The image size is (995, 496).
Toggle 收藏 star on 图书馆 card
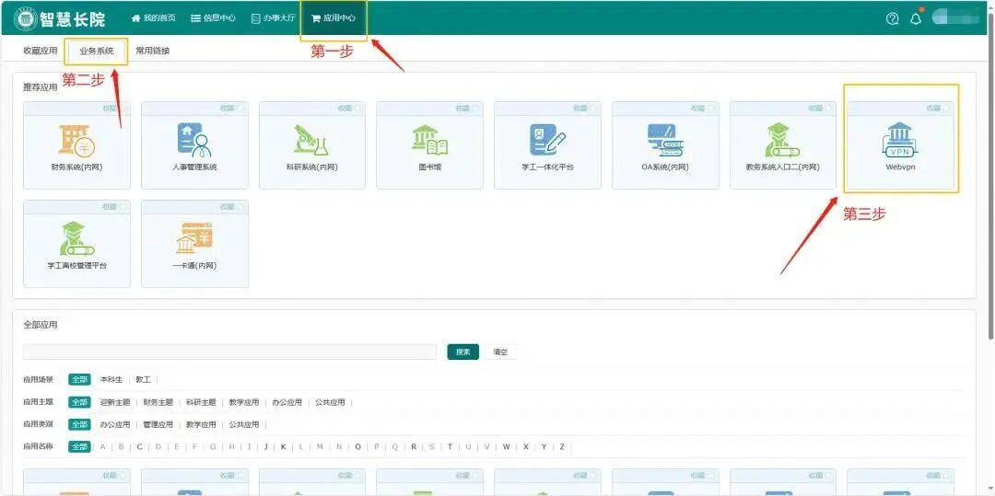(x=475, y=109)
